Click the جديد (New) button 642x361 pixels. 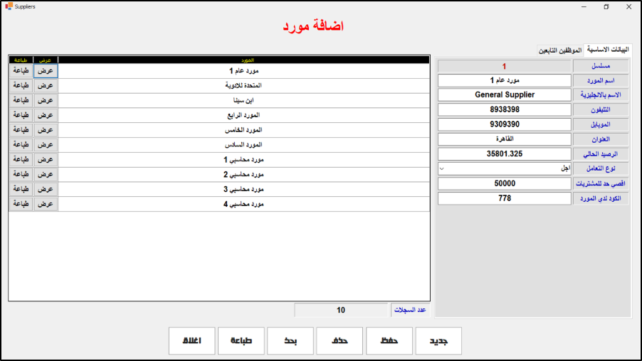438,341
